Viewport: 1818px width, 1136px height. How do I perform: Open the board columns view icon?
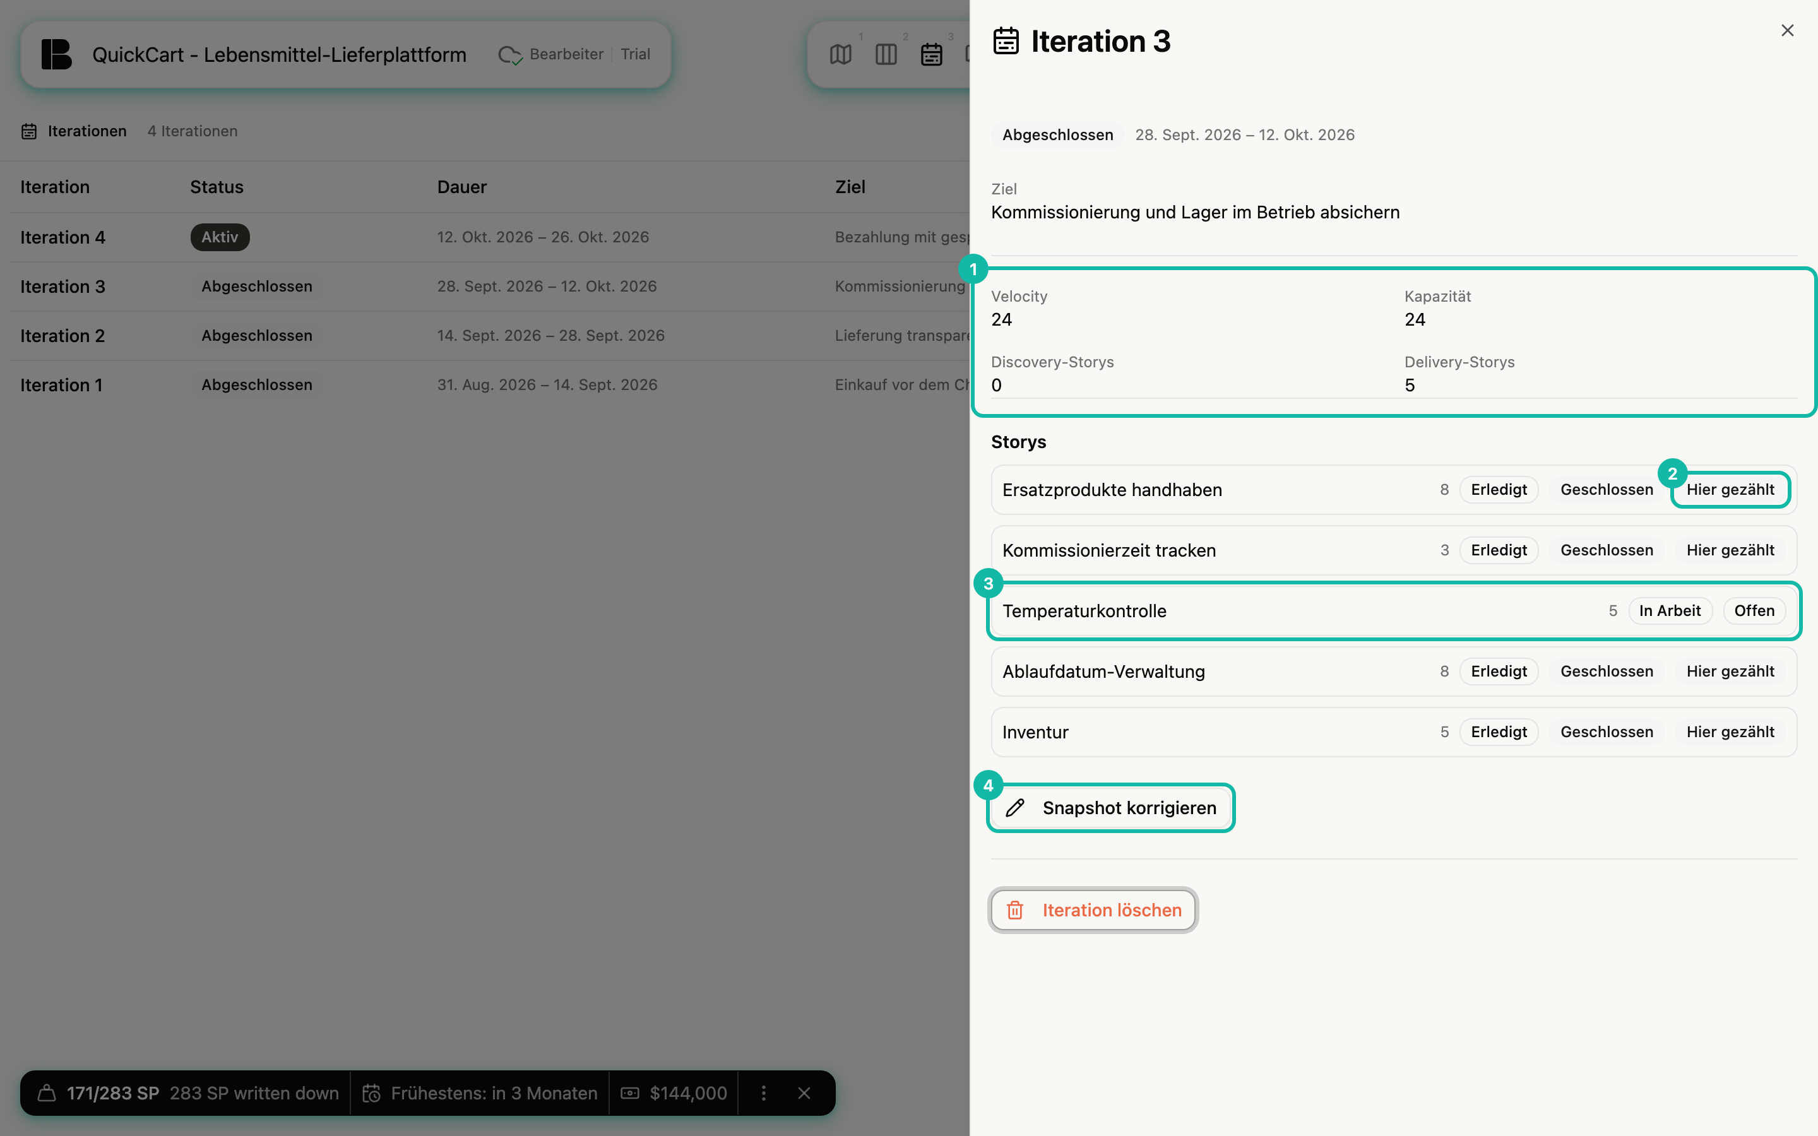point(886,54)
